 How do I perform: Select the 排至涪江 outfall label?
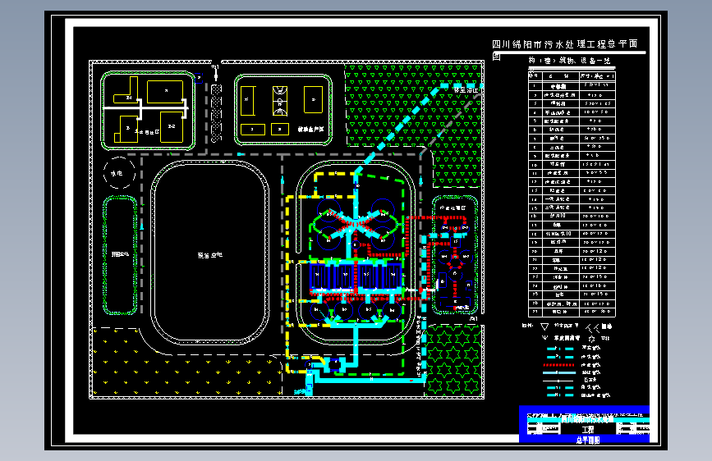pyautogui.click(x=466, y=90)
